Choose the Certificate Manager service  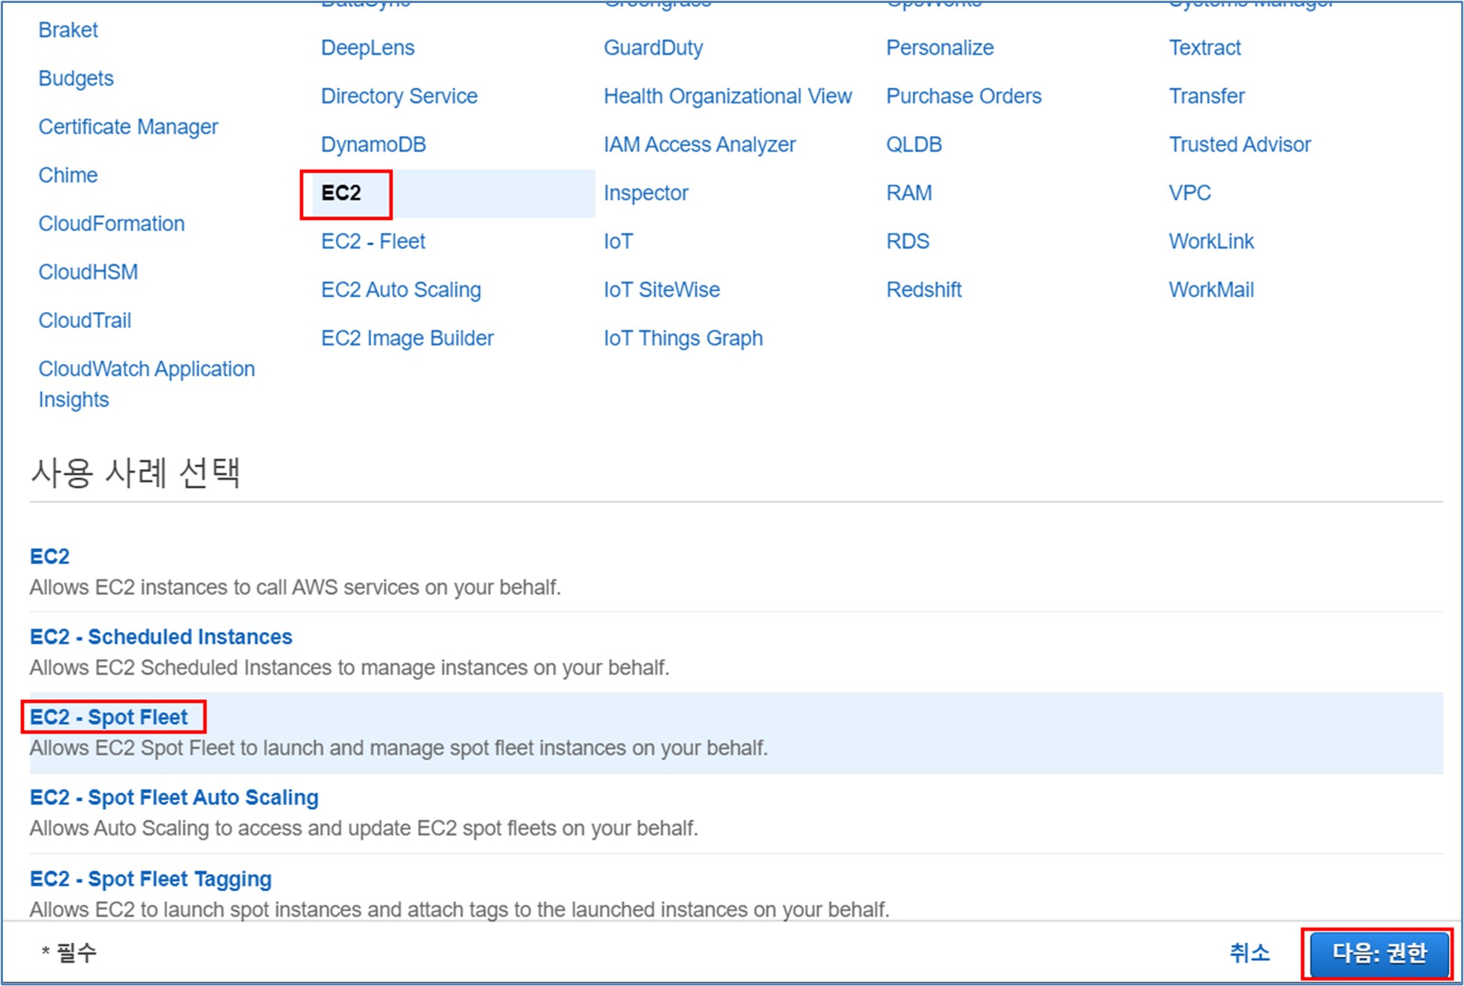(x=127, y=127)
